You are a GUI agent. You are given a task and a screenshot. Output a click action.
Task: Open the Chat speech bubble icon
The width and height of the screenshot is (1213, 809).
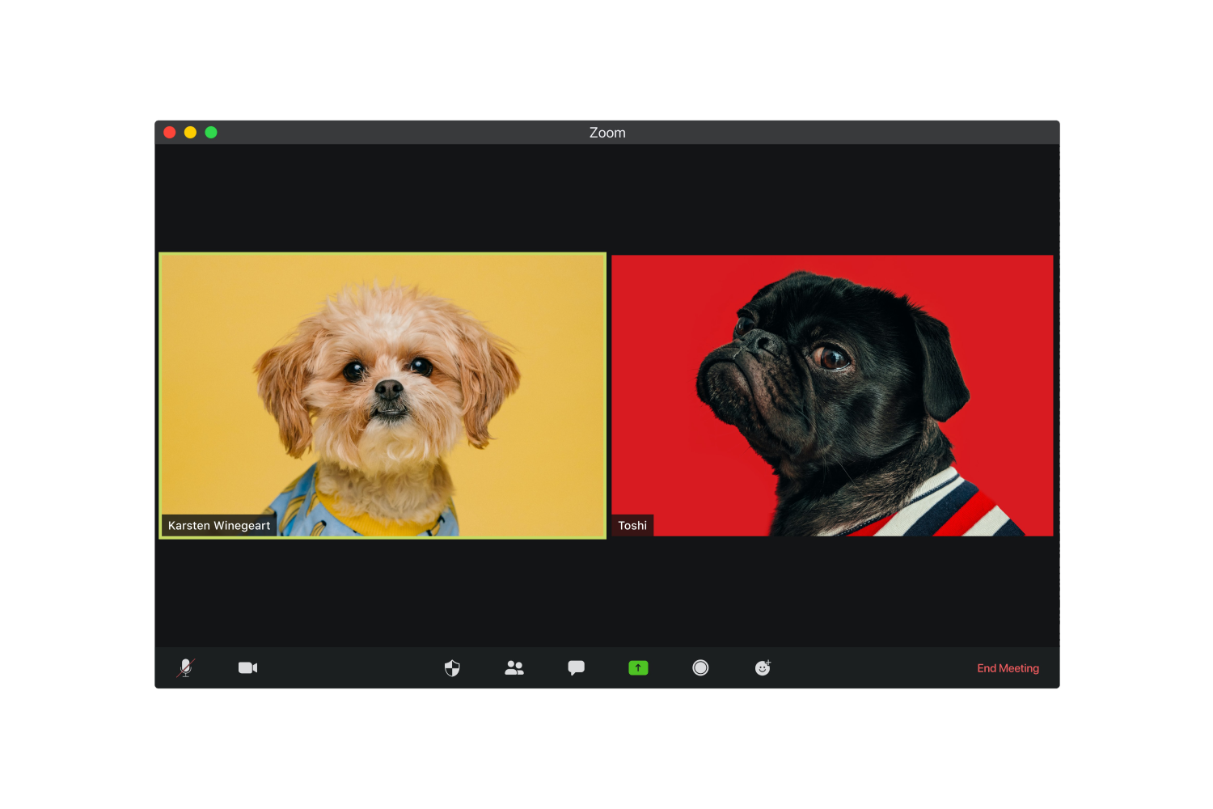[x=576, y=667]
